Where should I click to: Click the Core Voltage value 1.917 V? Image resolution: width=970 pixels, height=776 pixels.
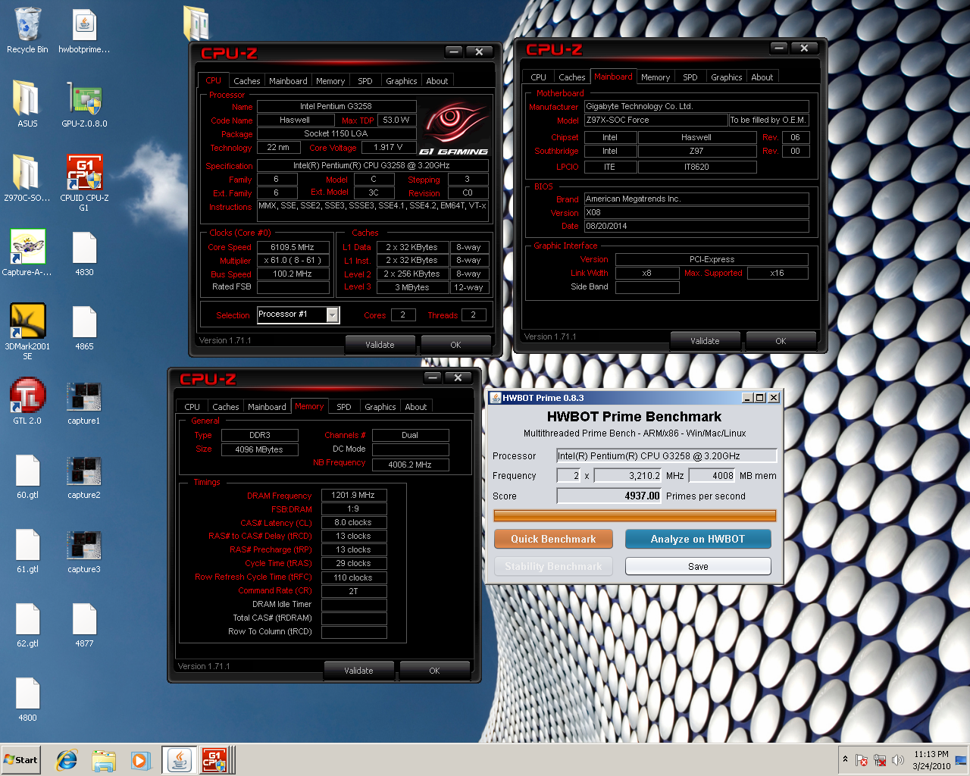pyautogui.click(x=388, y=147)
